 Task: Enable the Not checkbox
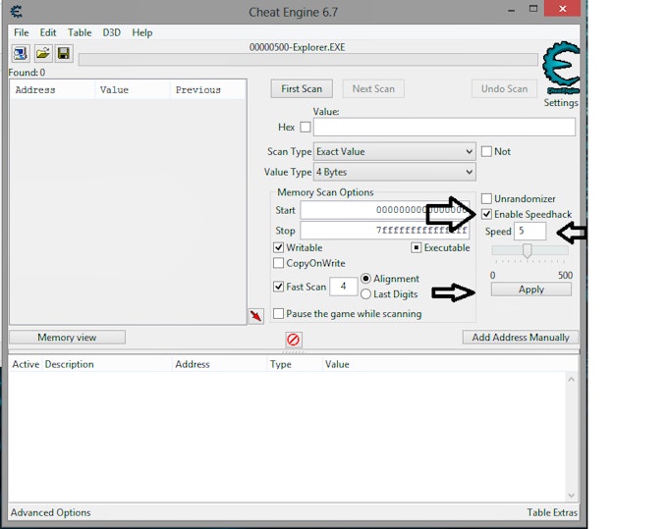486,151
